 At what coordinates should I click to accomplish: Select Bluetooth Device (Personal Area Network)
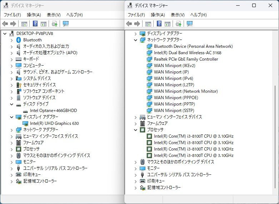pyautogui.click(x=193, y=46)
